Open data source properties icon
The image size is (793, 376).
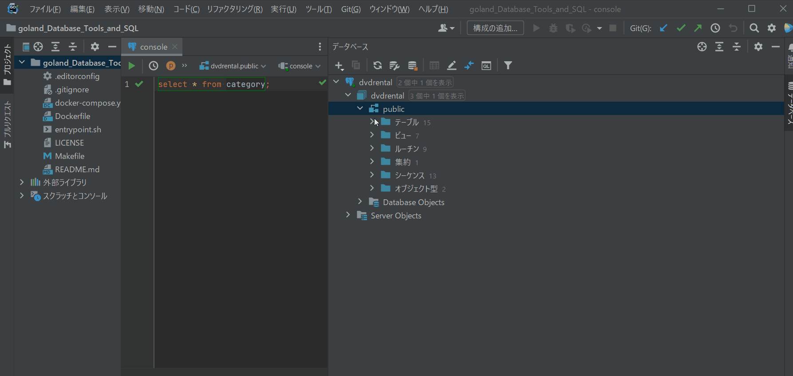pyautogui.click(x=395, y=66)
